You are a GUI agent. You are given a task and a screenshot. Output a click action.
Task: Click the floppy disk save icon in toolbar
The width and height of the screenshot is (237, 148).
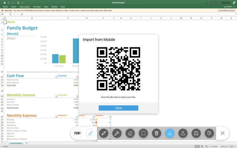(x=196, y=133)
